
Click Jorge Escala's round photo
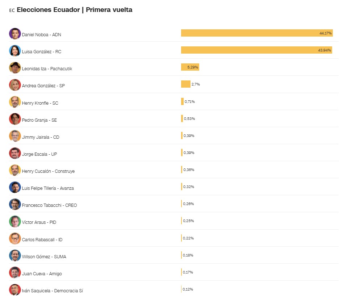(x=15, y=153)
